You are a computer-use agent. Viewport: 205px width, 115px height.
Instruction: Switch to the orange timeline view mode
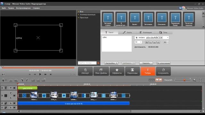point(159,80)
